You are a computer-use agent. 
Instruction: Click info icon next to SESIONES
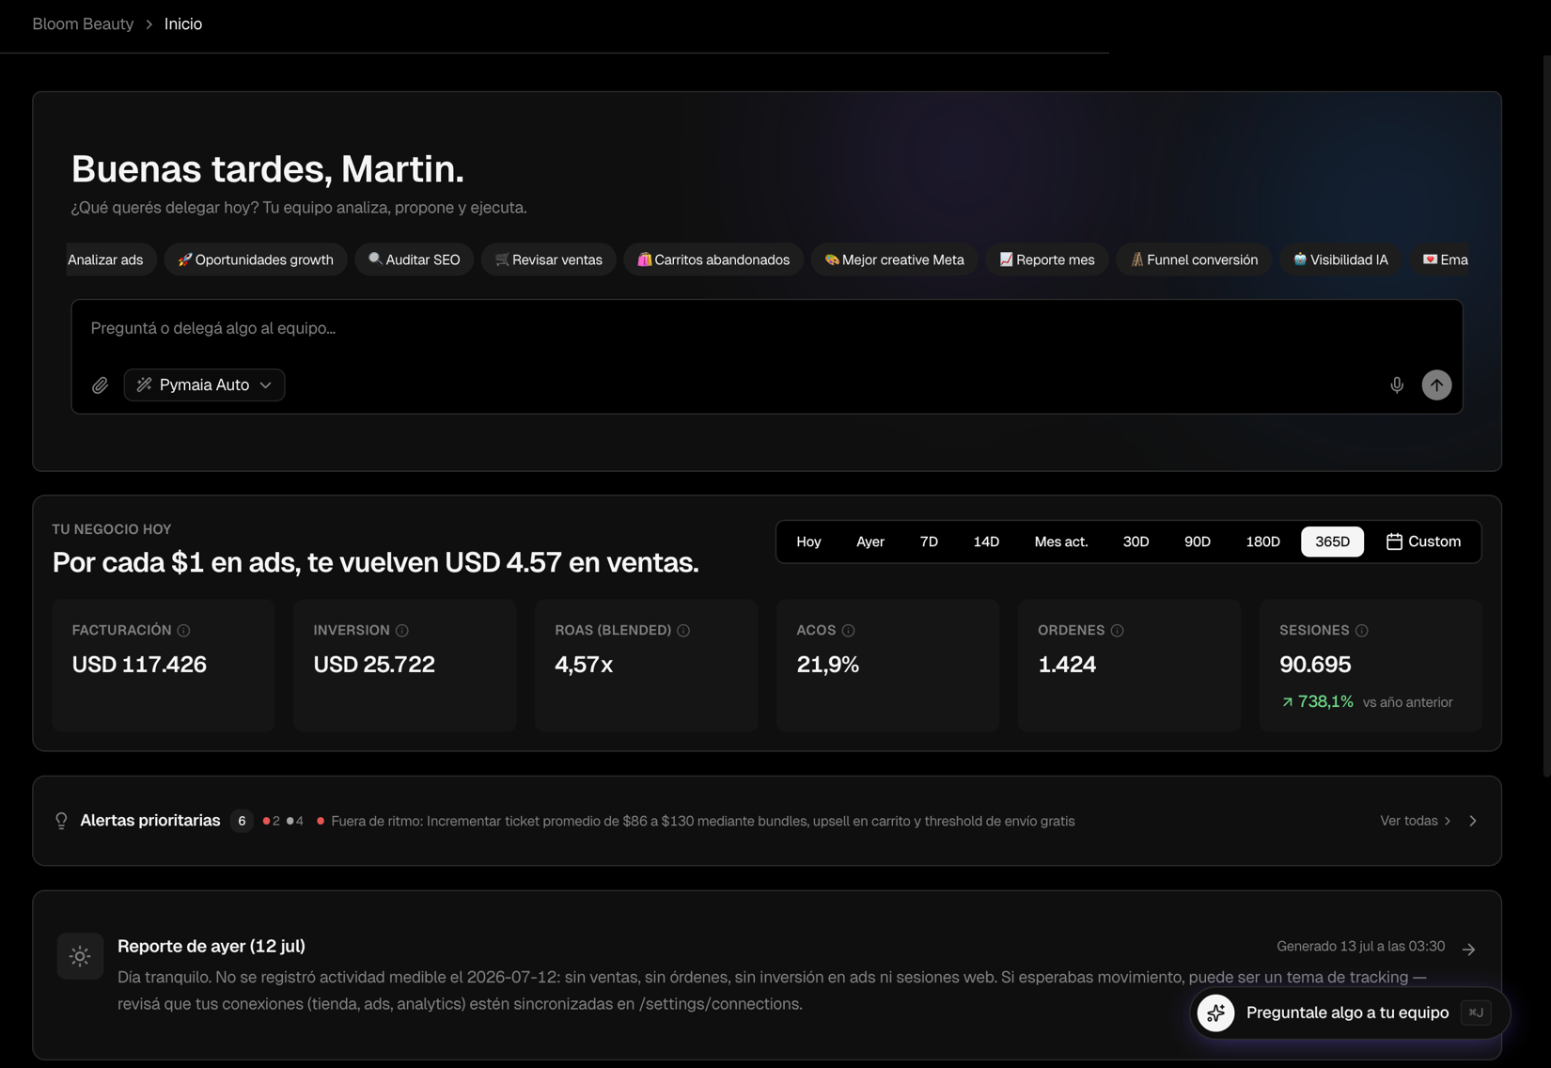pos(1361,631)
